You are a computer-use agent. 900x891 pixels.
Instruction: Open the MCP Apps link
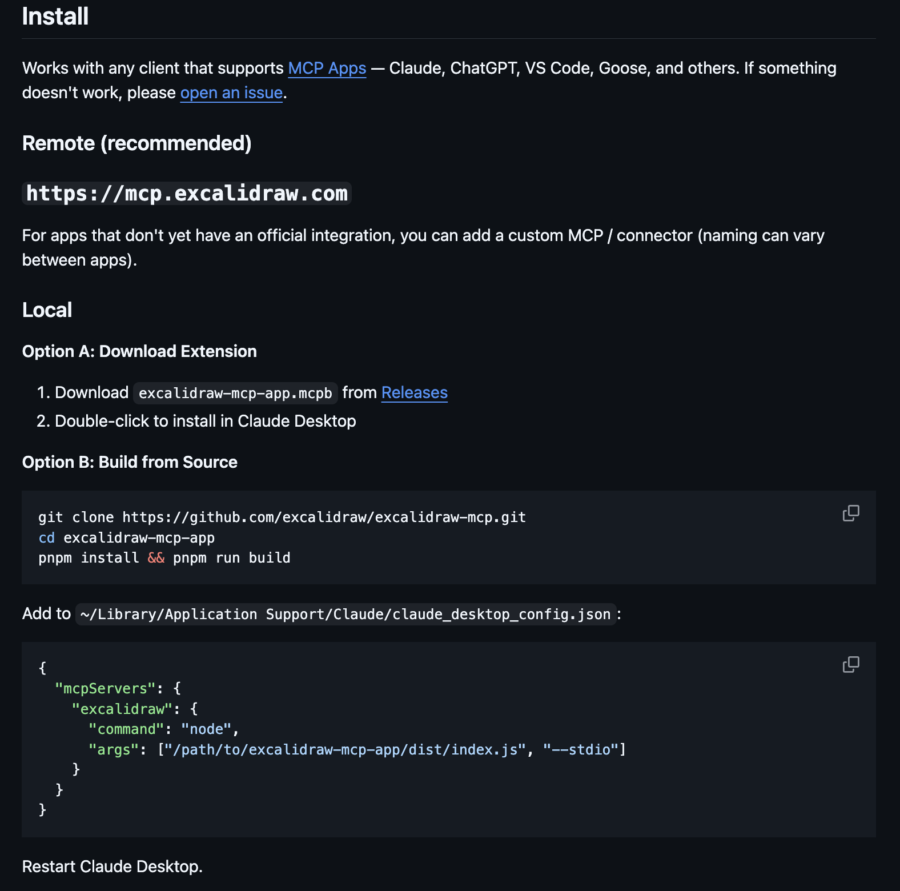[327, 68]
